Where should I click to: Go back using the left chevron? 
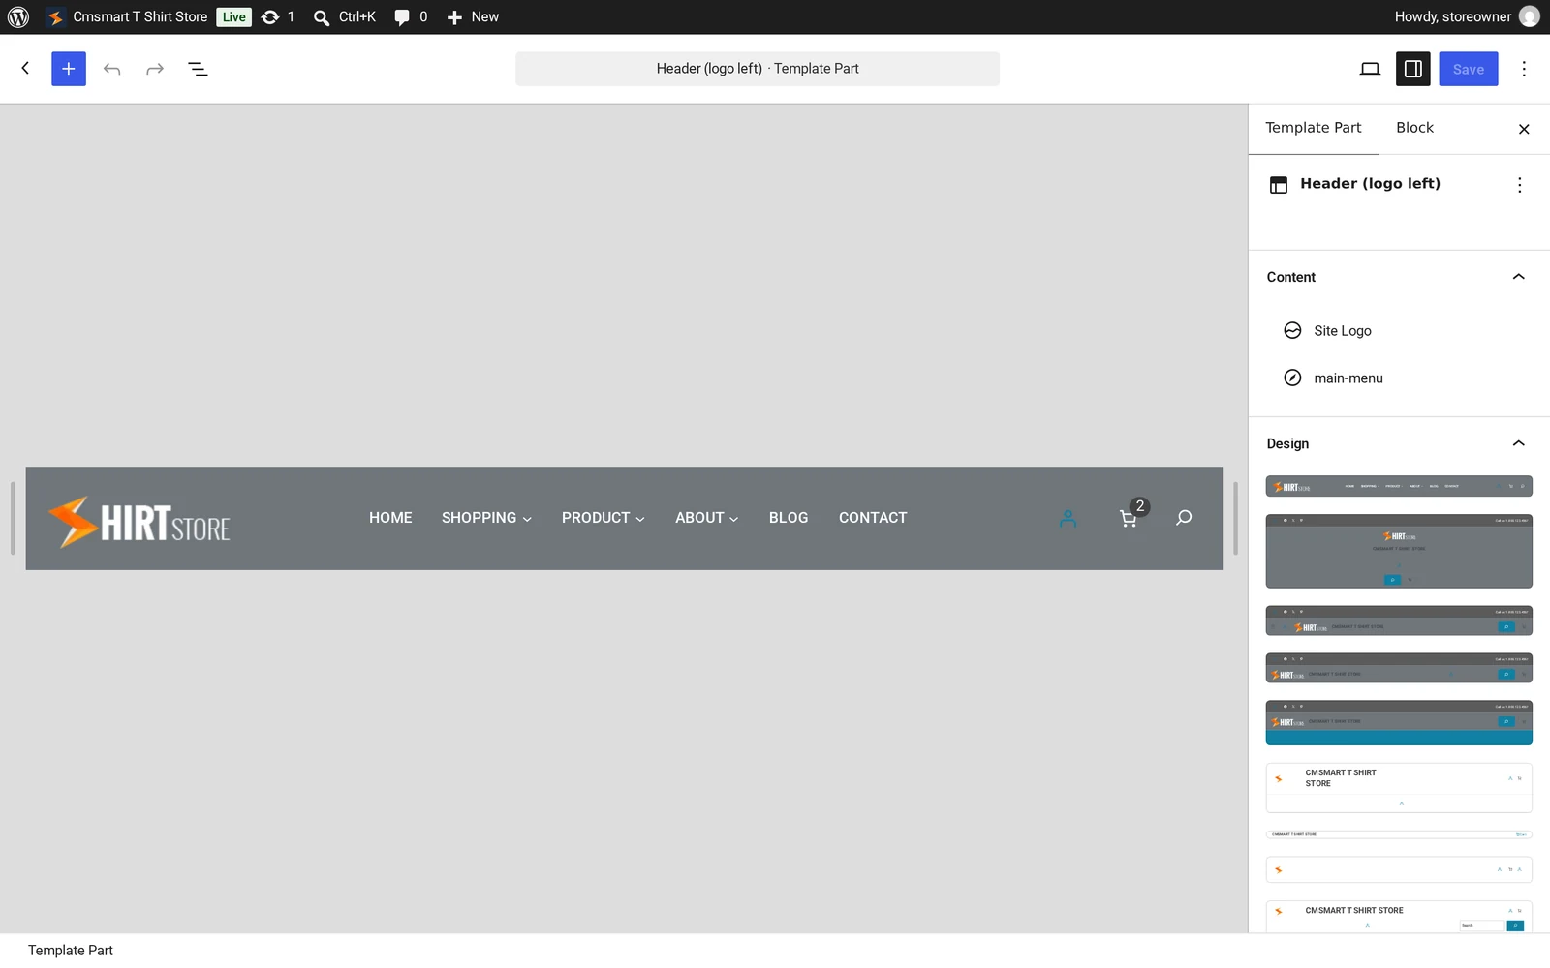point(26,69)
